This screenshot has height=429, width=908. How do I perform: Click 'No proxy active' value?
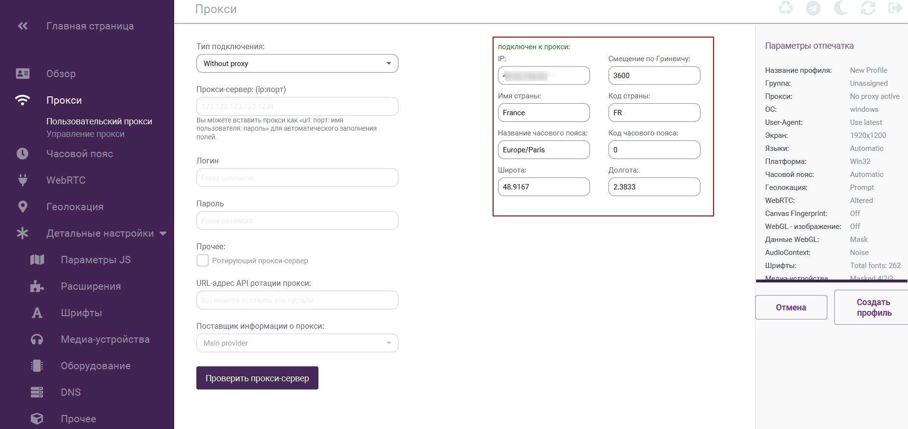875,96
